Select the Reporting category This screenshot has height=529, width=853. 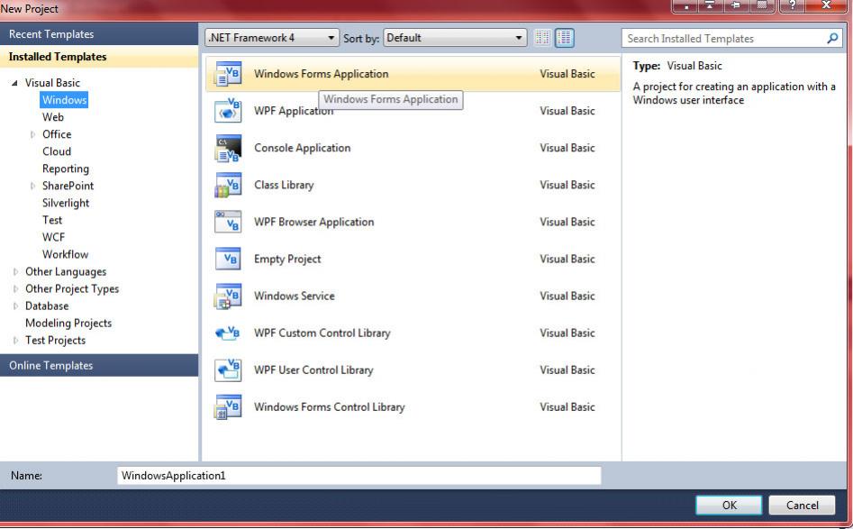click(x=65, y=169)
